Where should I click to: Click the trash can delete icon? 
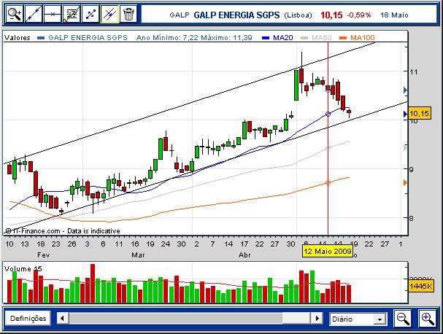point(128,14)
